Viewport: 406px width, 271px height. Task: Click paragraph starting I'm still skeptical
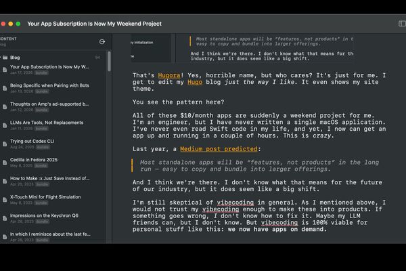pos(259,215)
